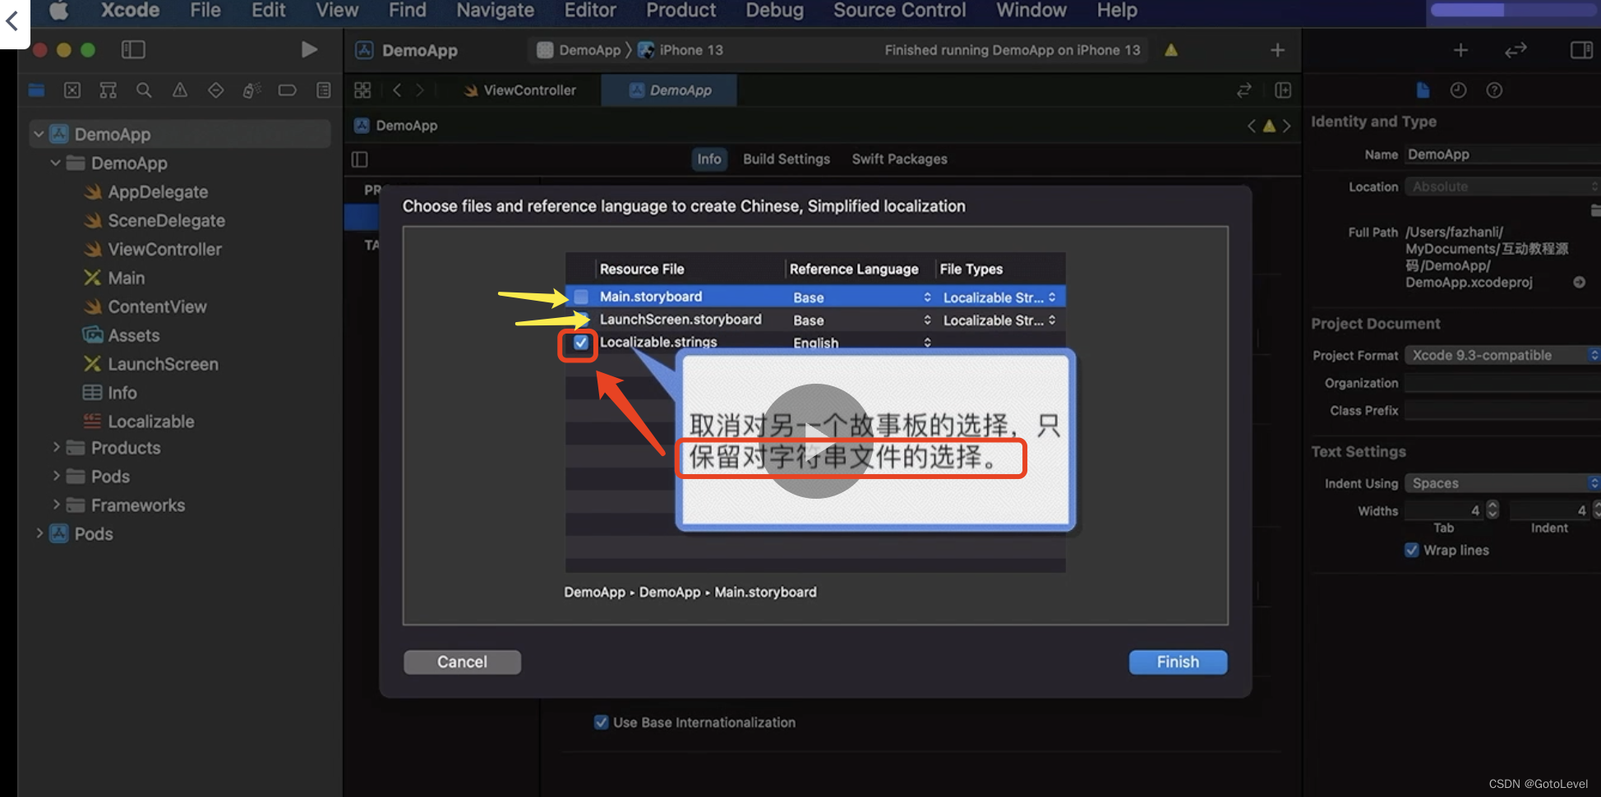This screenshot has width=1601, height=797.
Task: Select the Build Settings tab
Action: [786, 159]
